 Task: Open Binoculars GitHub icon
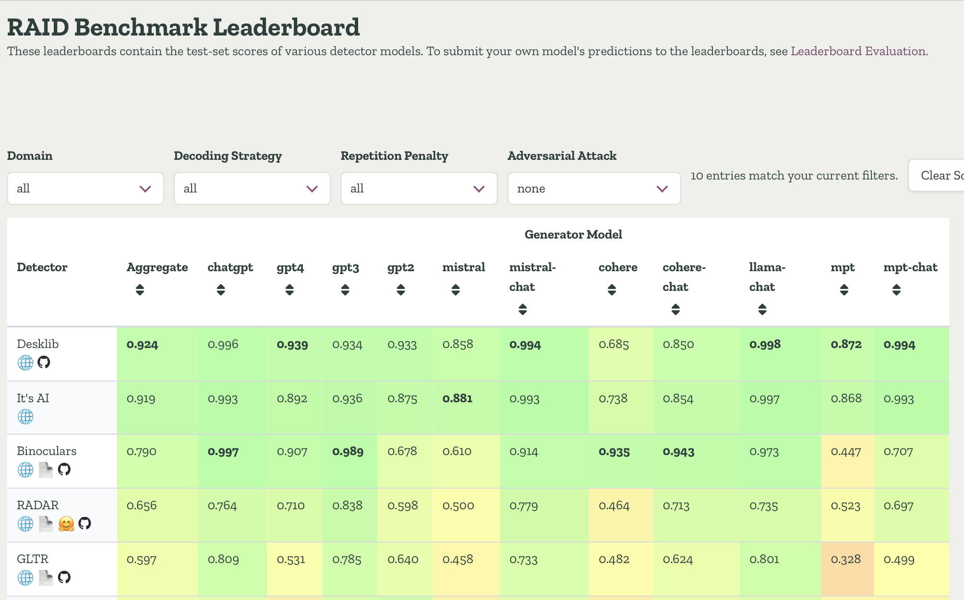[64, 469]
